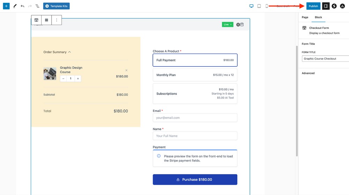Click the Purchase $180.00 button
The image size is (349, 195).
[195, 179]
